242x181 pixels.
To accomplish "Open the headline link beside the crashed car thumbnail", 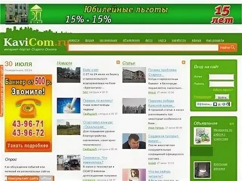I will coord(95,160).
